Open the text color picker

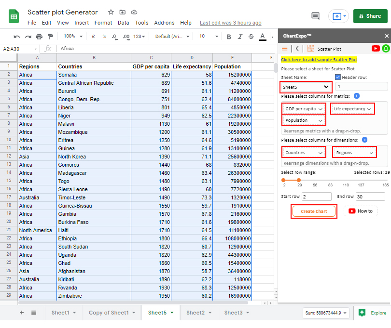click(x=262, y=37)
